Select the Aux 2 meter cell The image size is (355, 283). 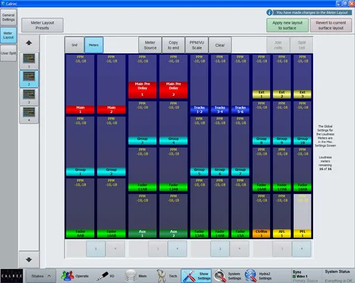(174, 216)
